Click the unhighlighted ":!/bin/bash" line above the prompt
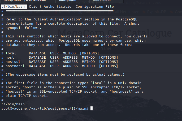The image size is (182, 121). (x=13, y=104)
